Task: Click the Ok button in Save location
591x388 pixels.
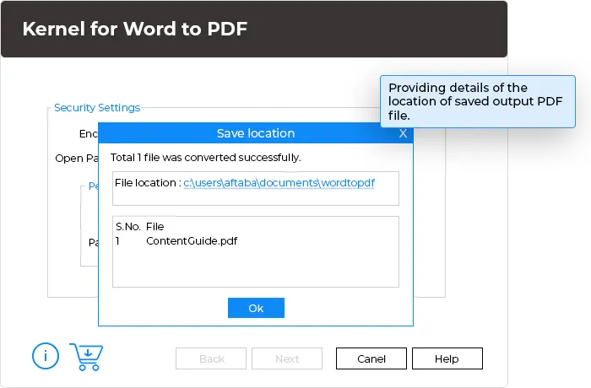Action: (256, 308)
